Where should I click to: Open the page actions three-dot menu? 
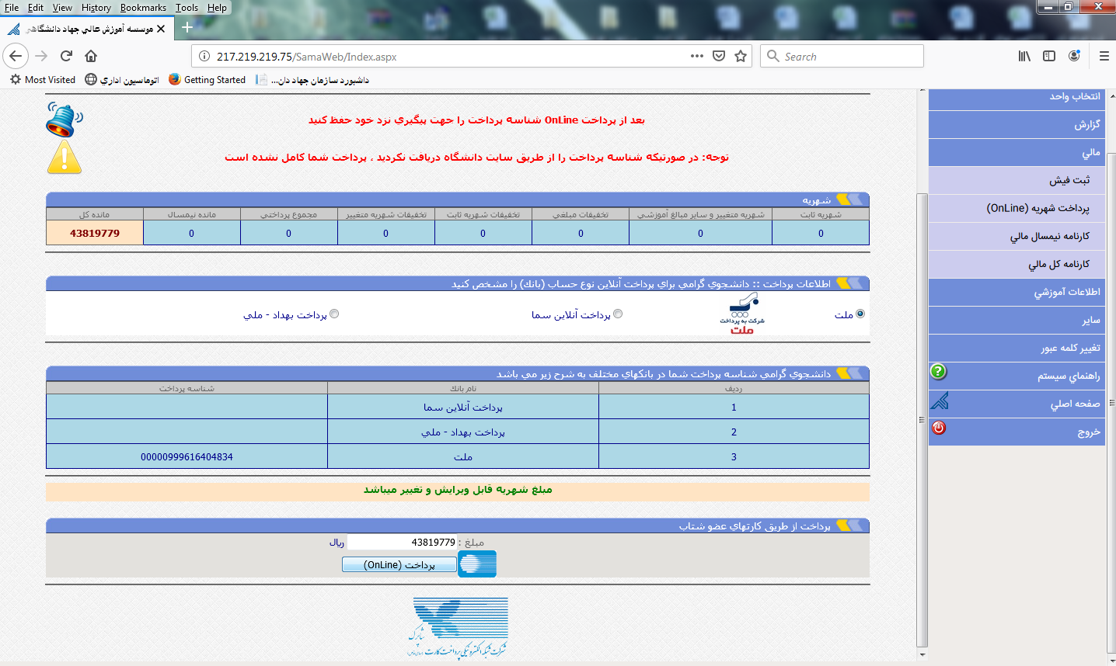point(697,56)
